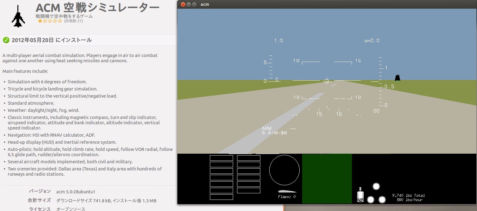Click the 'Flaps: 0' readout
The height and width of the screenshot is (211, 477).
coord(287,197)
